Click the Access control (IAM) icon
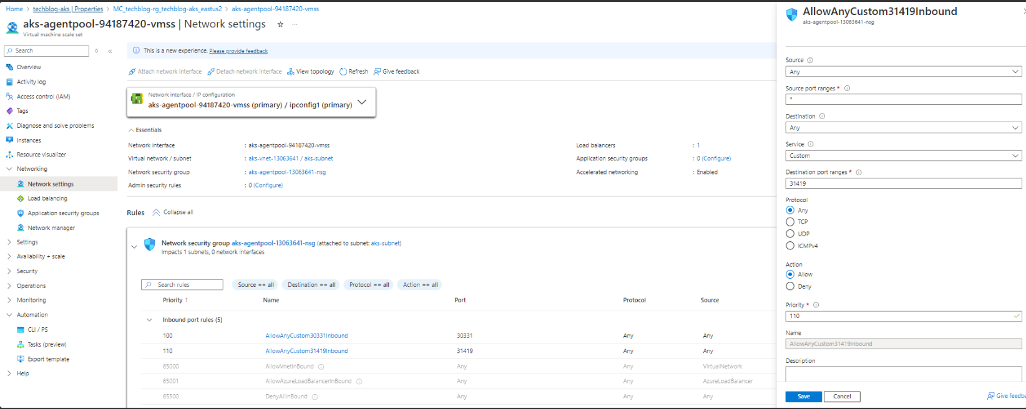This screenshot has width=1026, height=409. (9, 97)
